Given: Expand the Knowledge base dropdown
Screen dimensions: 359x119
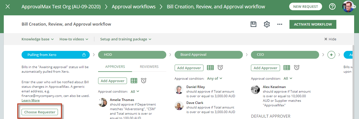Looking at the screenshot, I should coord(37,39).
